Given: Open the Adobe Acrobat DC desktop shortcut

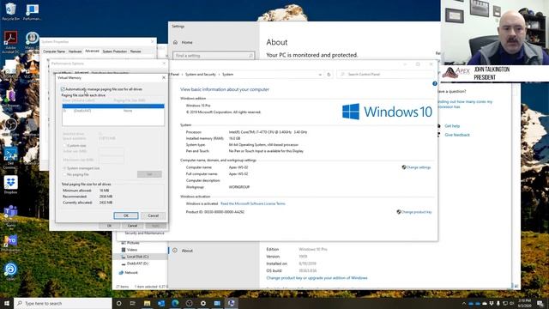Looking at the screenshot, I should click(10, 42).
